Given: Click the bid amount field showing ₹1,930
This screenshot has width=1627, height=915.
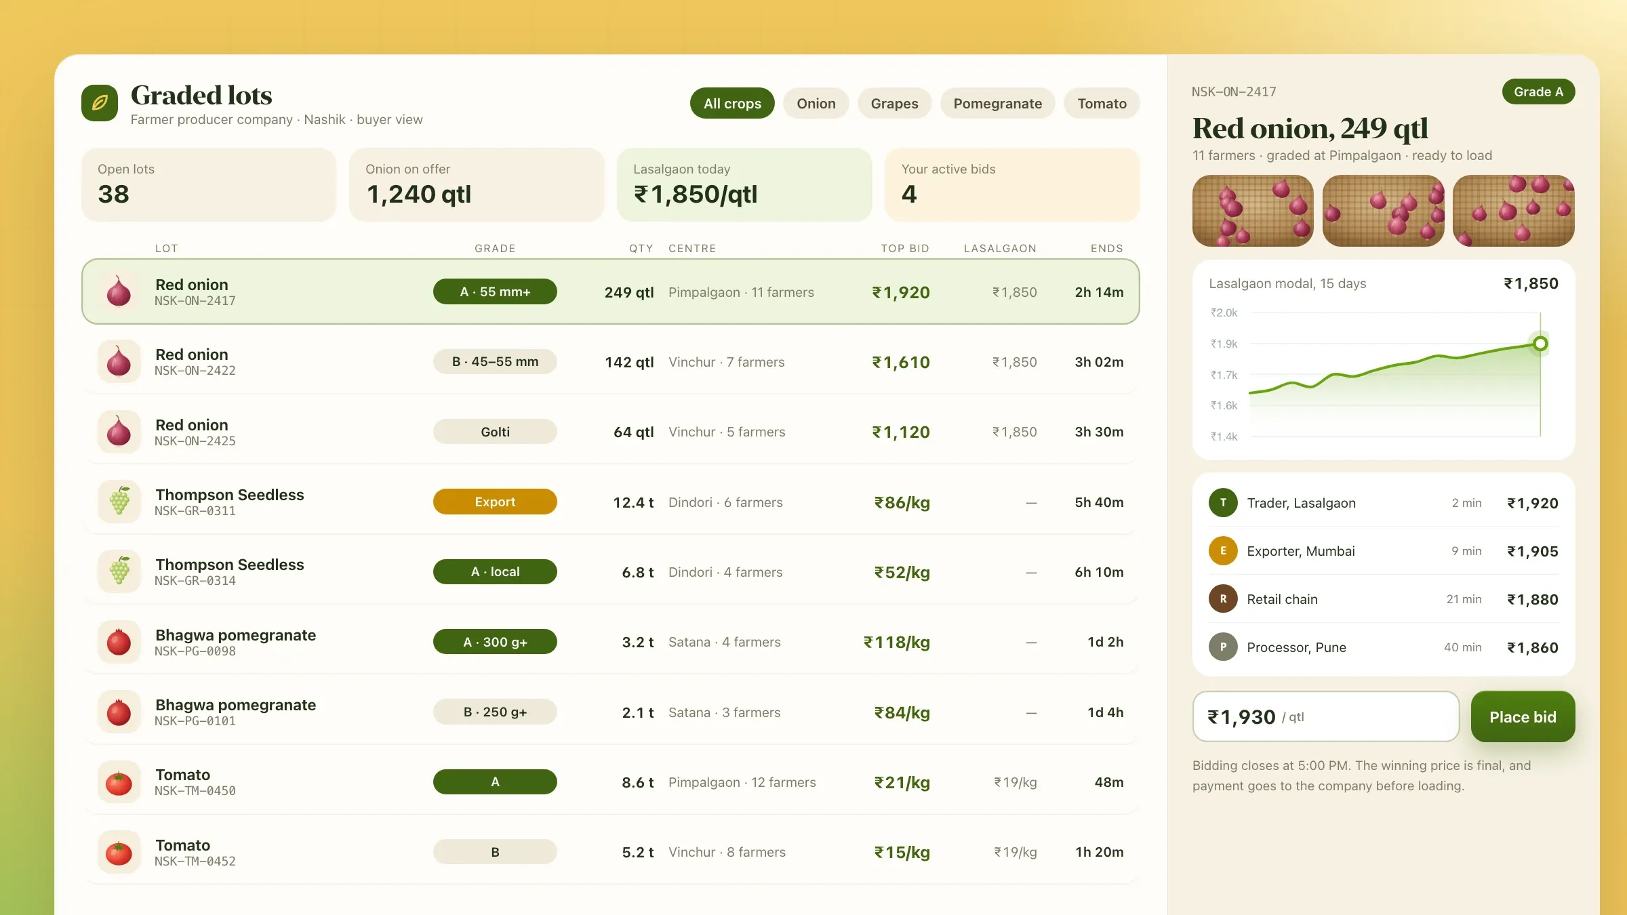Looking at the screenshot, I should [1326, 716].
